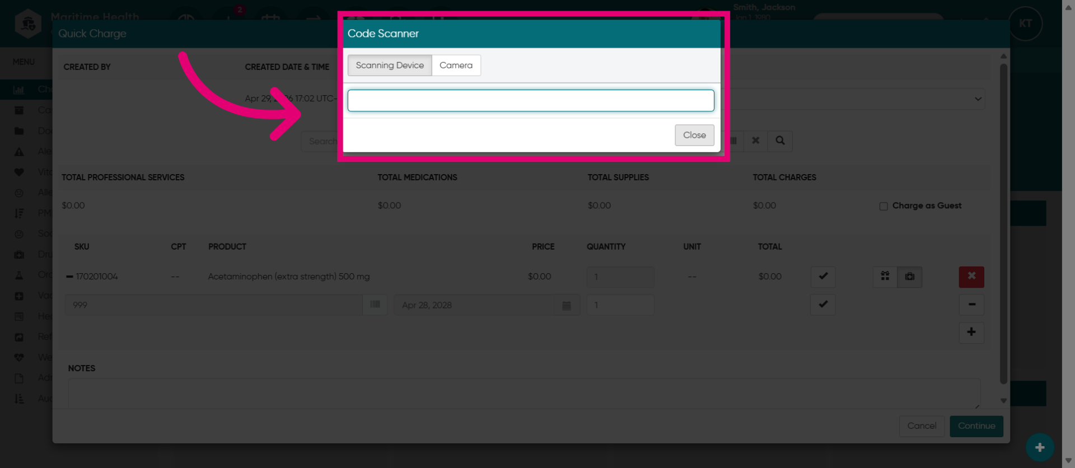Open the calendar for the Apr 28, 2028 date

pos(567,305)
